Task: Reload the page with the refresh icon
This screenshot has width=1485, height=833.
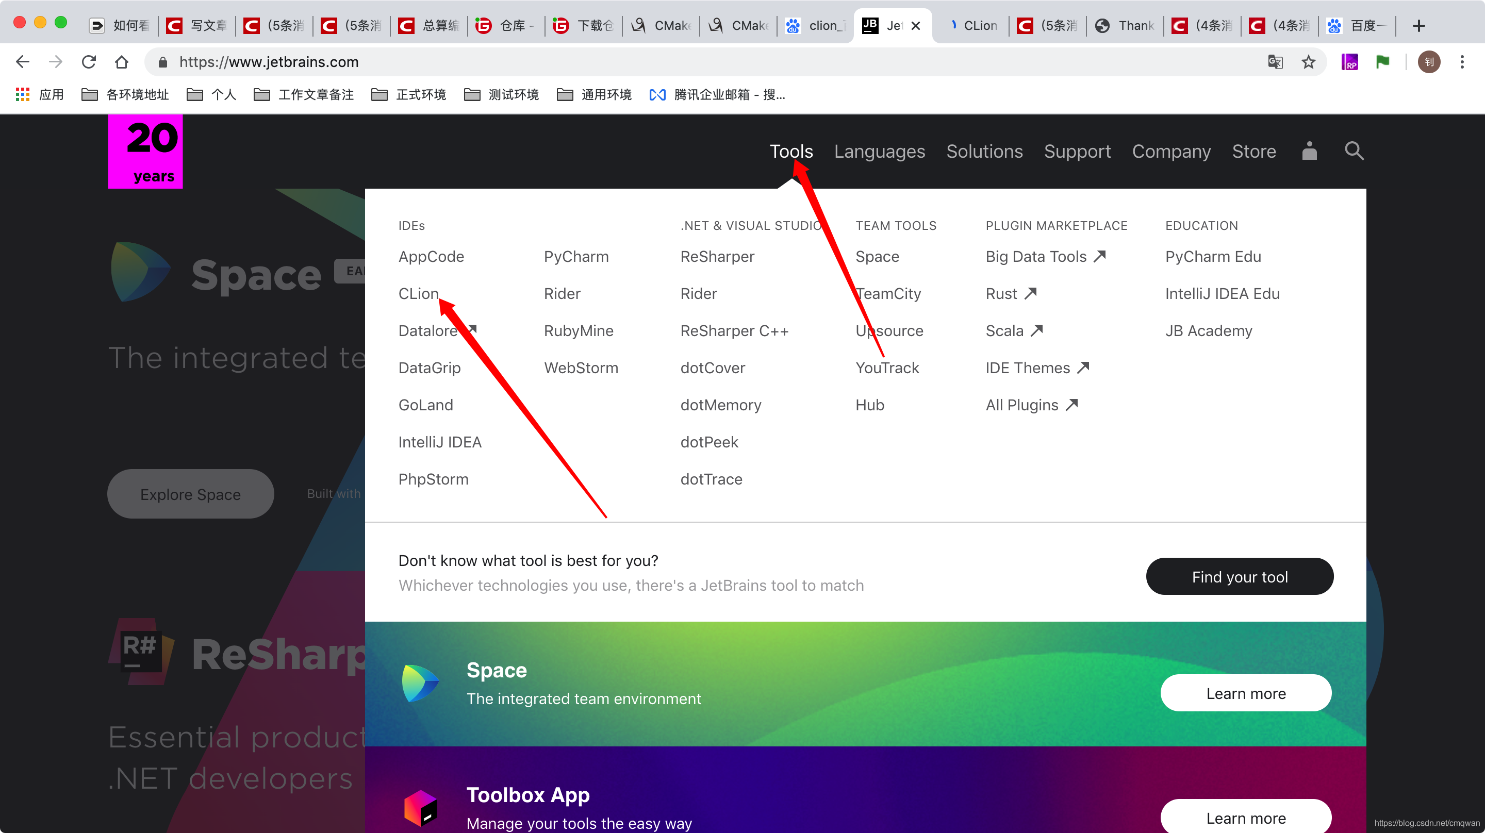Action: (x=89, y=62)
